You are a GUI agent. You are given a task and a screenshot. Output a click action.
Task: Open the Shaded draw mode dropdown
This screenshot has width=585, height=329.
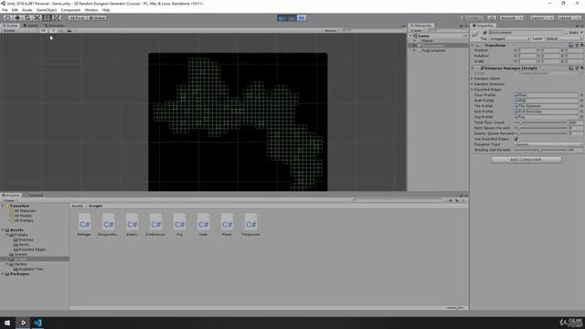19,30
